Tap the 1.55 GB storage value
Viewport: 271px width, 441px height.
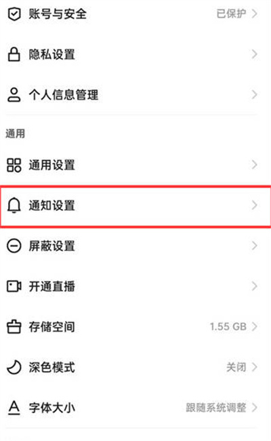(228, 326)
